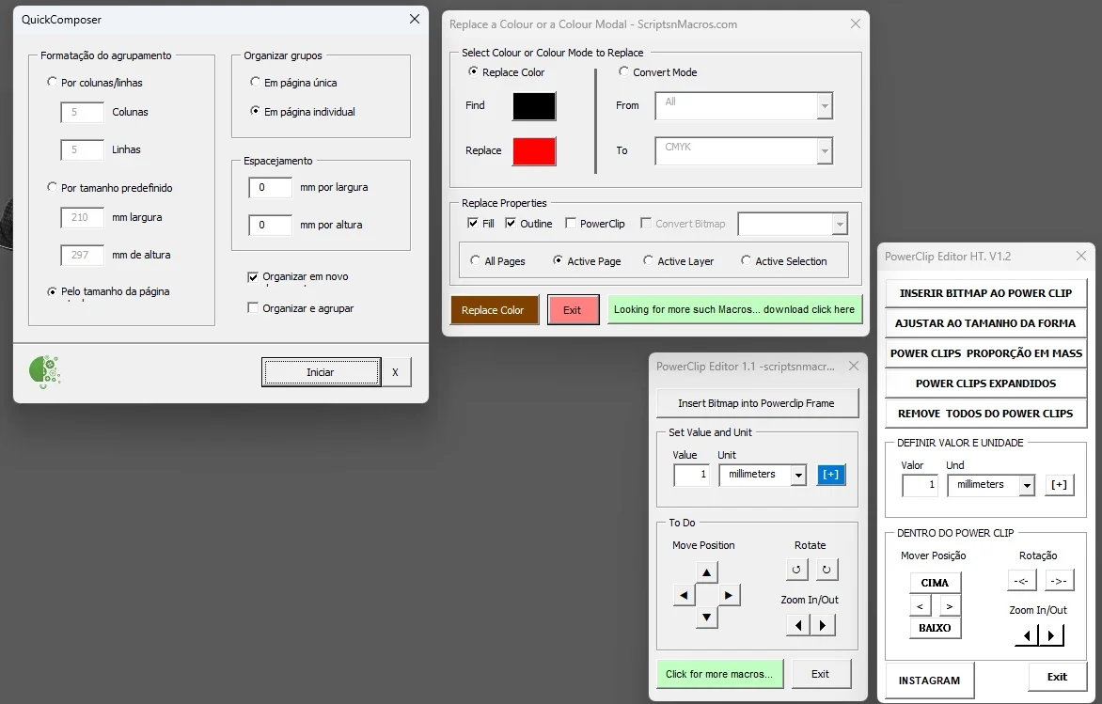Click the mm por largura input field
This screenshot has width=1102, height=704.
(271, 188)
